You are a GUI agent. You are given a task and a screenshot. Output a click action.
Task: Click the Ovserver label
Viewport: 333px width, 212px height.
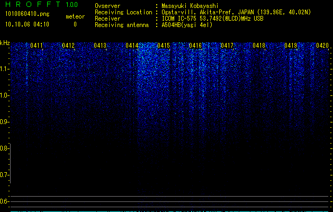(107, 6)
